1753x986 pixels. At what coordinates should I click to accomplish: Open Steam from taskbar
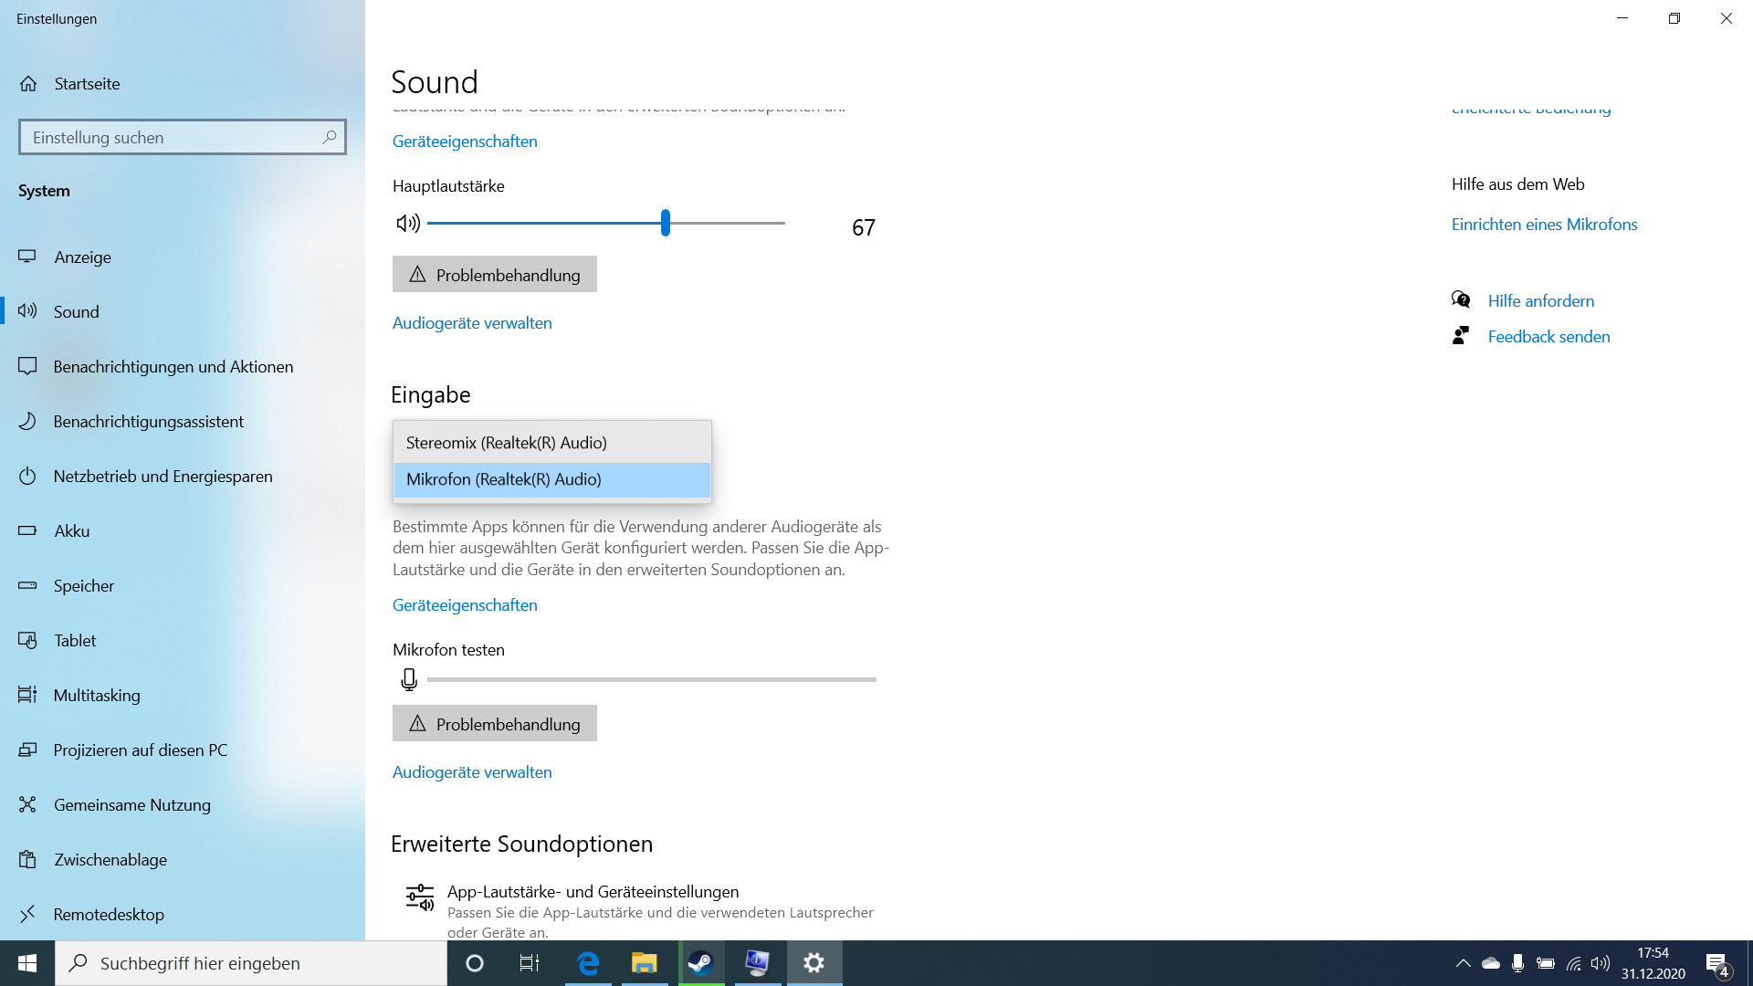(701, 963)
